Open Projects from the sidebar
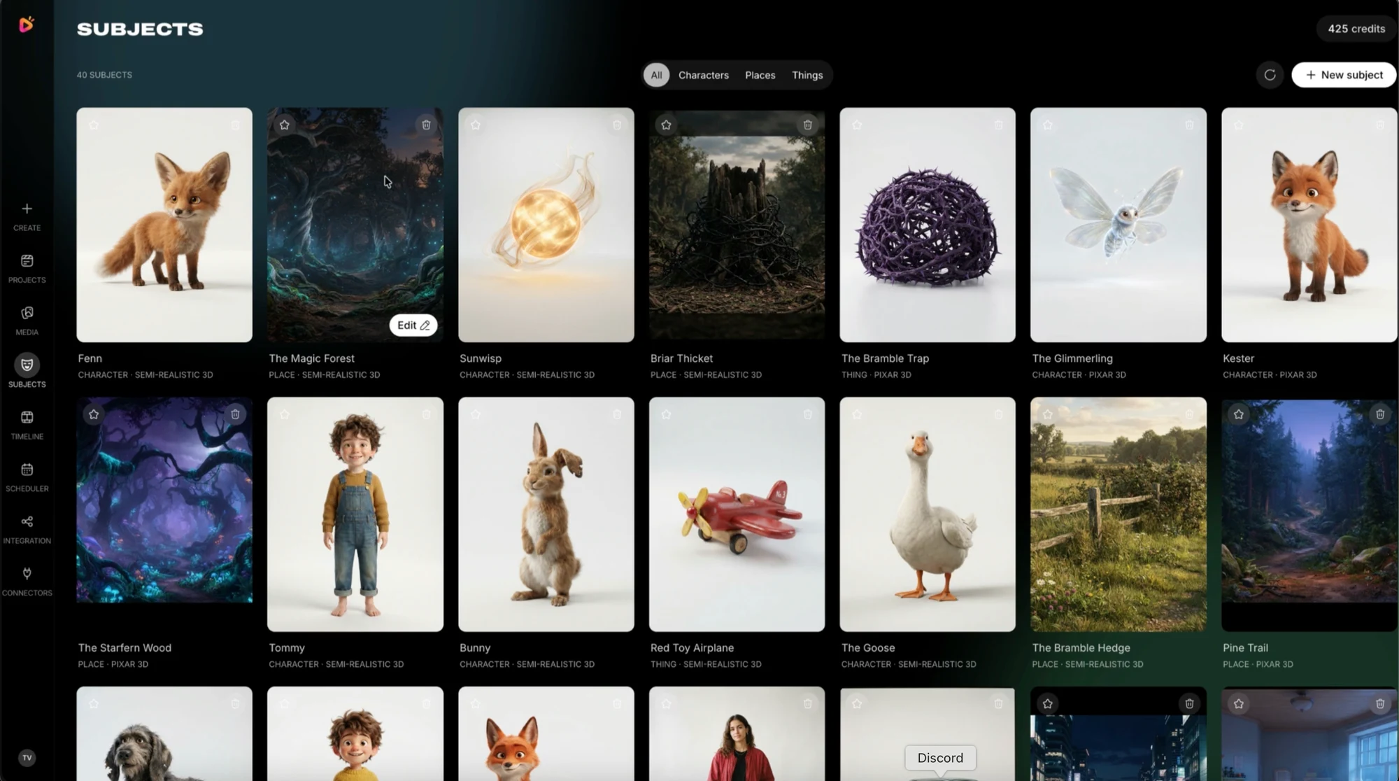1399x781 pixels. point(27,269)
